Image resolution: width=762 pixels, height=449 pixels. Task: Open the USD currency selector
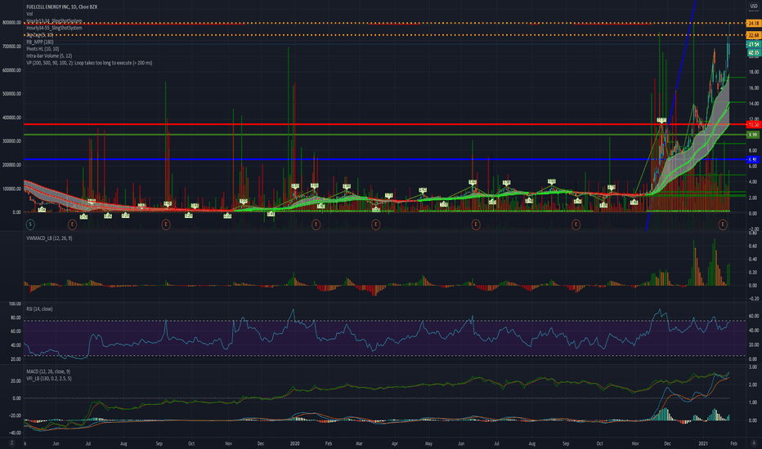click(754, 7)
